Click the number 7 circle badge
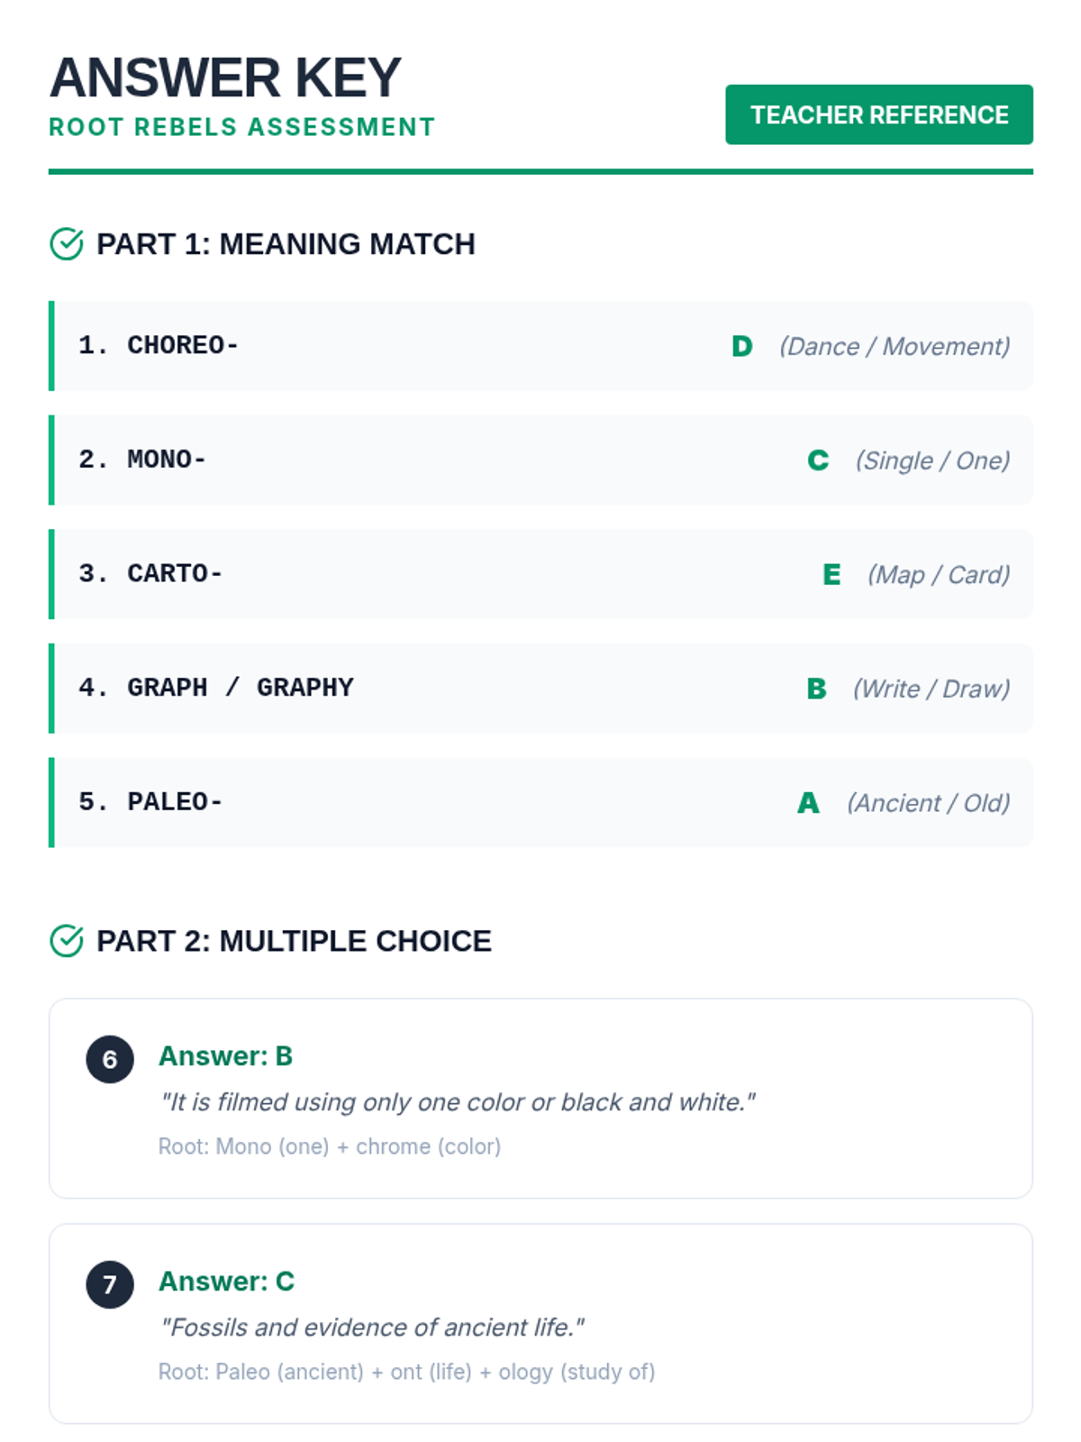The width and height of the screenshot is (1081, 1442). pyautogui.click(x=110, y=1284)
